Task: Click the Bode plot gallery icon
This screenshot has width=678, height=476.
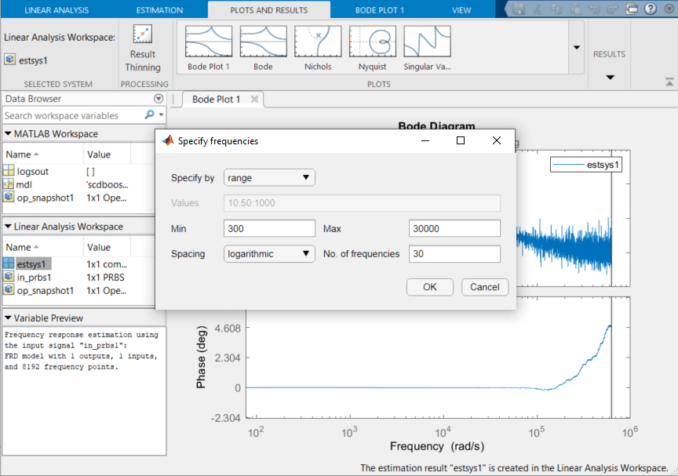Action: pos(263,42)
